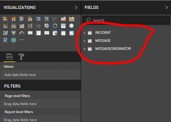The image size is (171, 122).
Task: Select the R script visual
Action: tap(5, 40)
